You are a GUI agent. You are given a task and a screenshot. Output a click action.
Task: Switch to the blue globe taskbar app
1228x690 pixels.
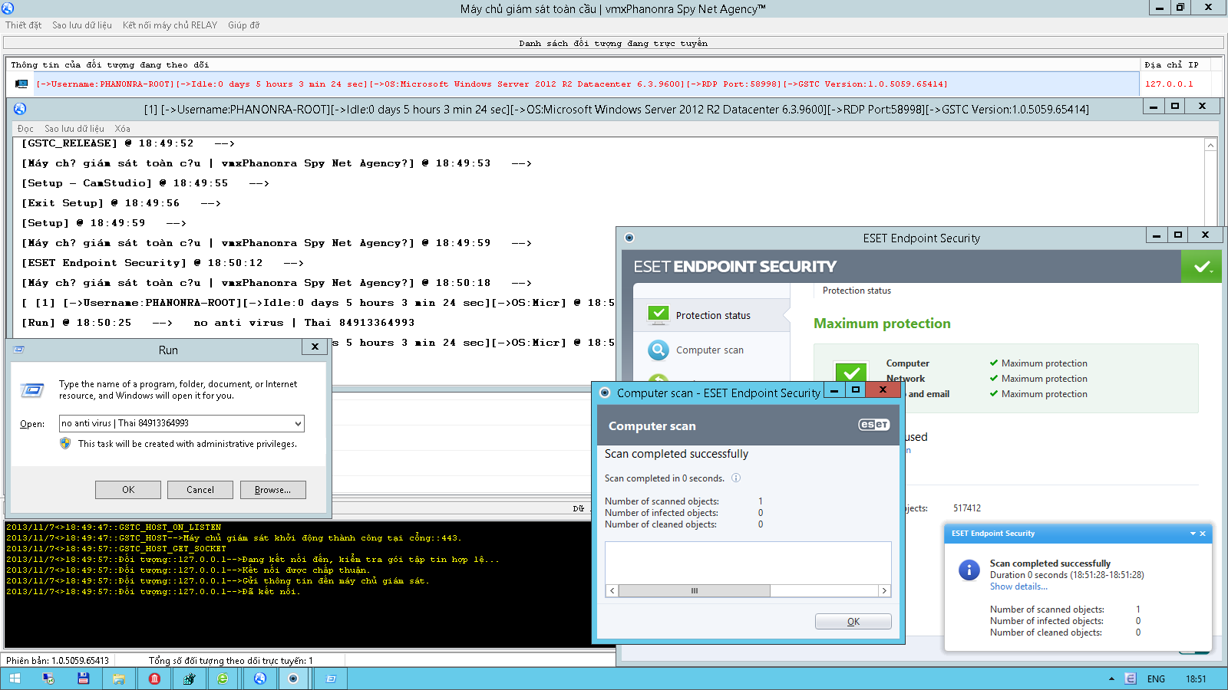tap(259, 678)
